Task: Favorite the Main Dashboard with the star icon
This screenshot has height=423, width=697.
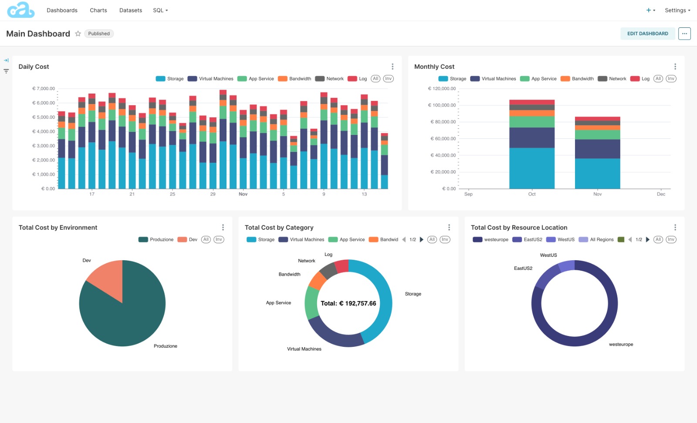Action: coord(78,34)
